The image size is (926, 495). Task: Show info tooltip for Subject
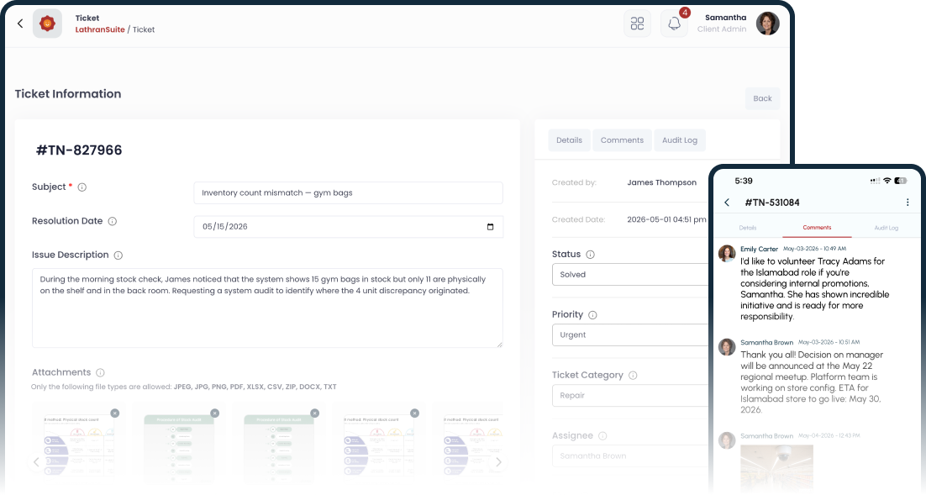[82, 187]
